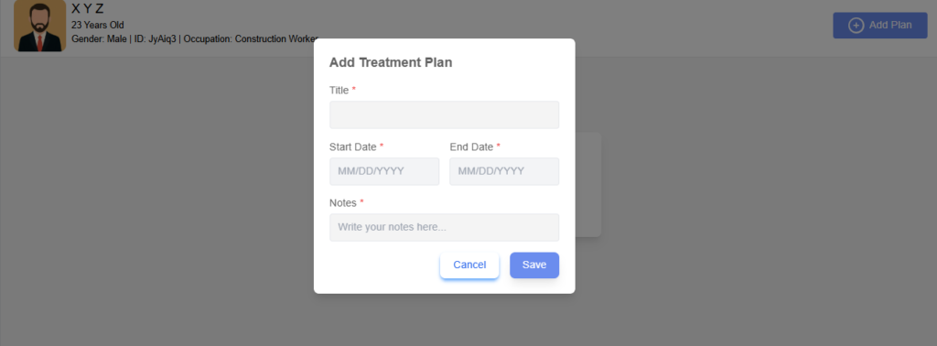Click the card peeking out behind the dialog

(x=588, y=185)
